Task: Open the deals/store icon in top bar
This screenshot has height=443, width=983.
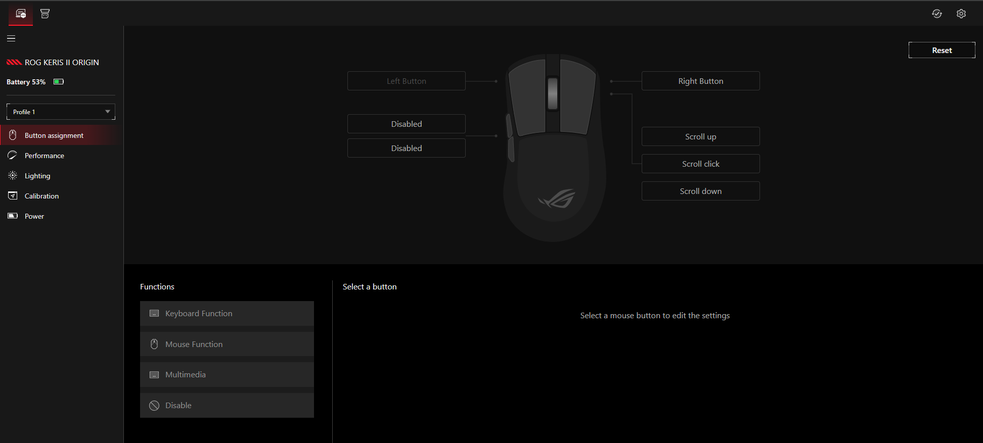Action: pyautogui.click(x=45, y=14)
